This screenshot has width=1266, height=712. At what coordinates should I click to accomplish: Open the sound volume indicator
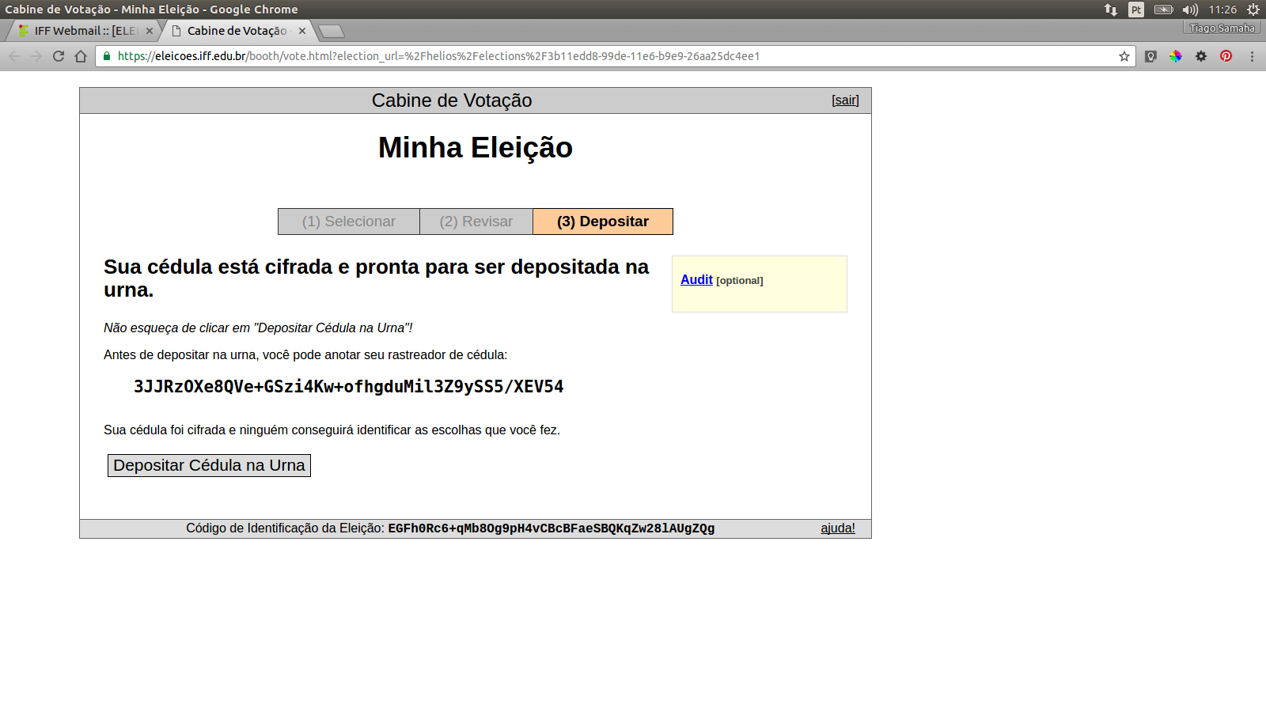1190,9
